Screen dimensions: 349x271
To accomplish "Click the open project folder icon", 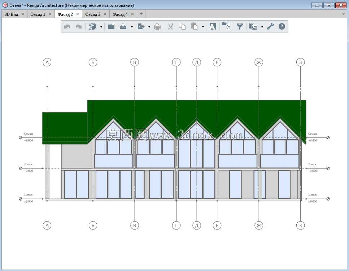I will 111,26.
